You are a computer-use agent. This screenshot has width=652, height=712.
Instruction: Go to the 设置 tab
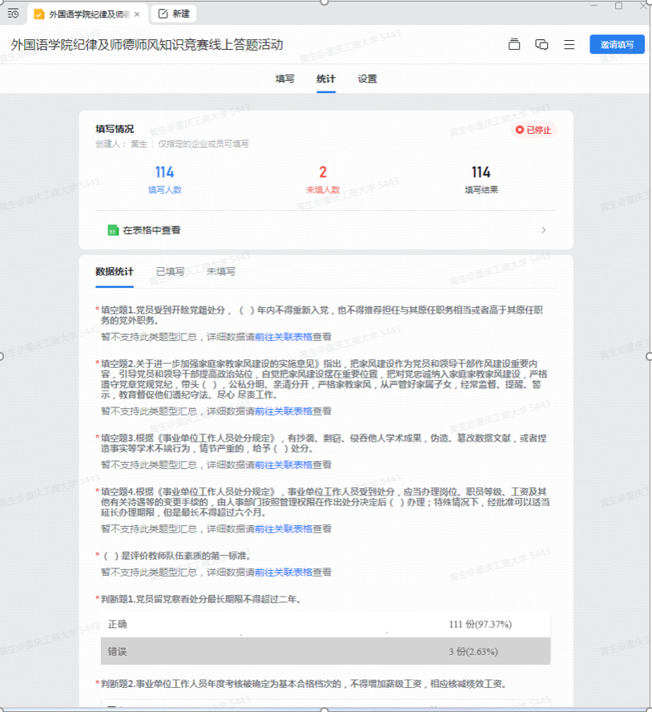pos(368,79)
